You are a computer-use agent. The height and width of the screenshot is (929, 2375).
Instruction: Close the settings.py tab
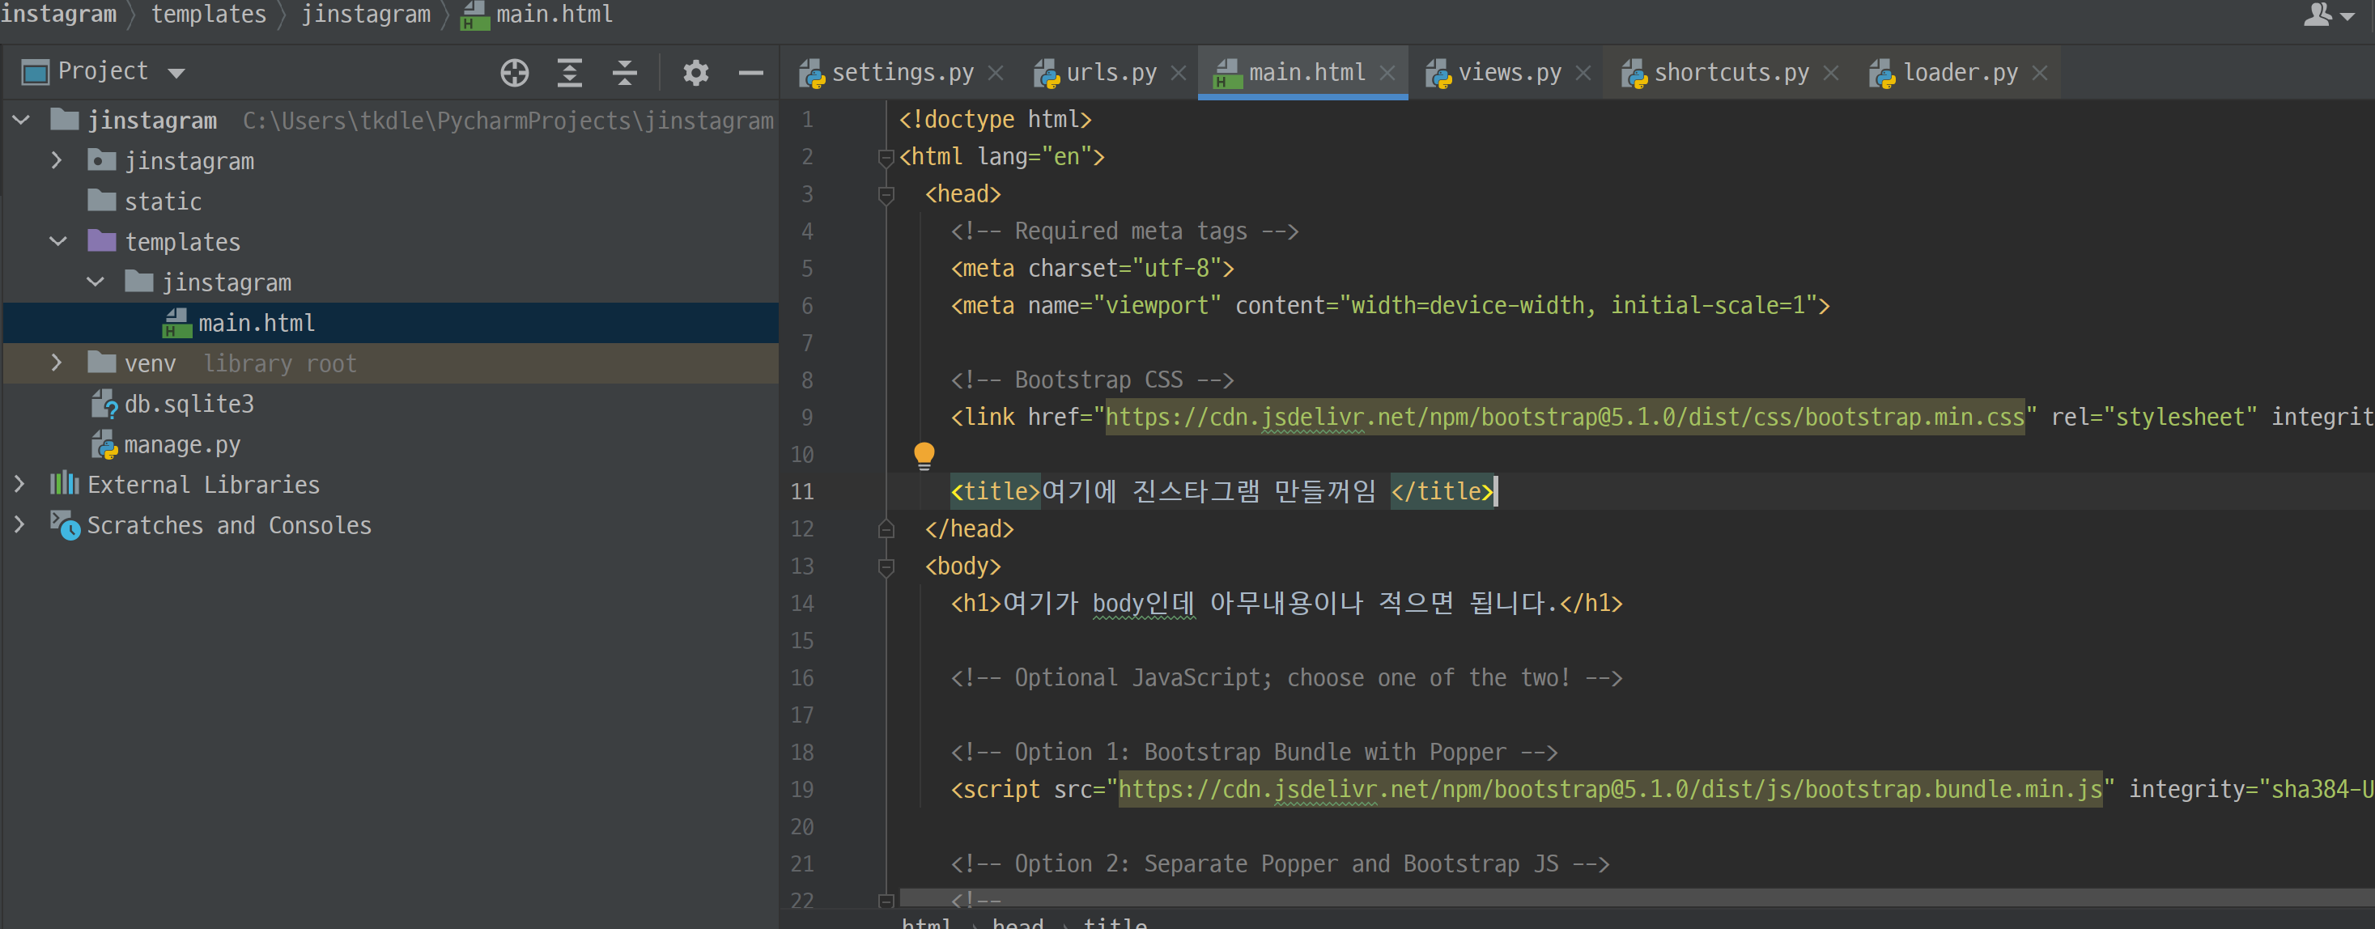[x=996, y=73]
